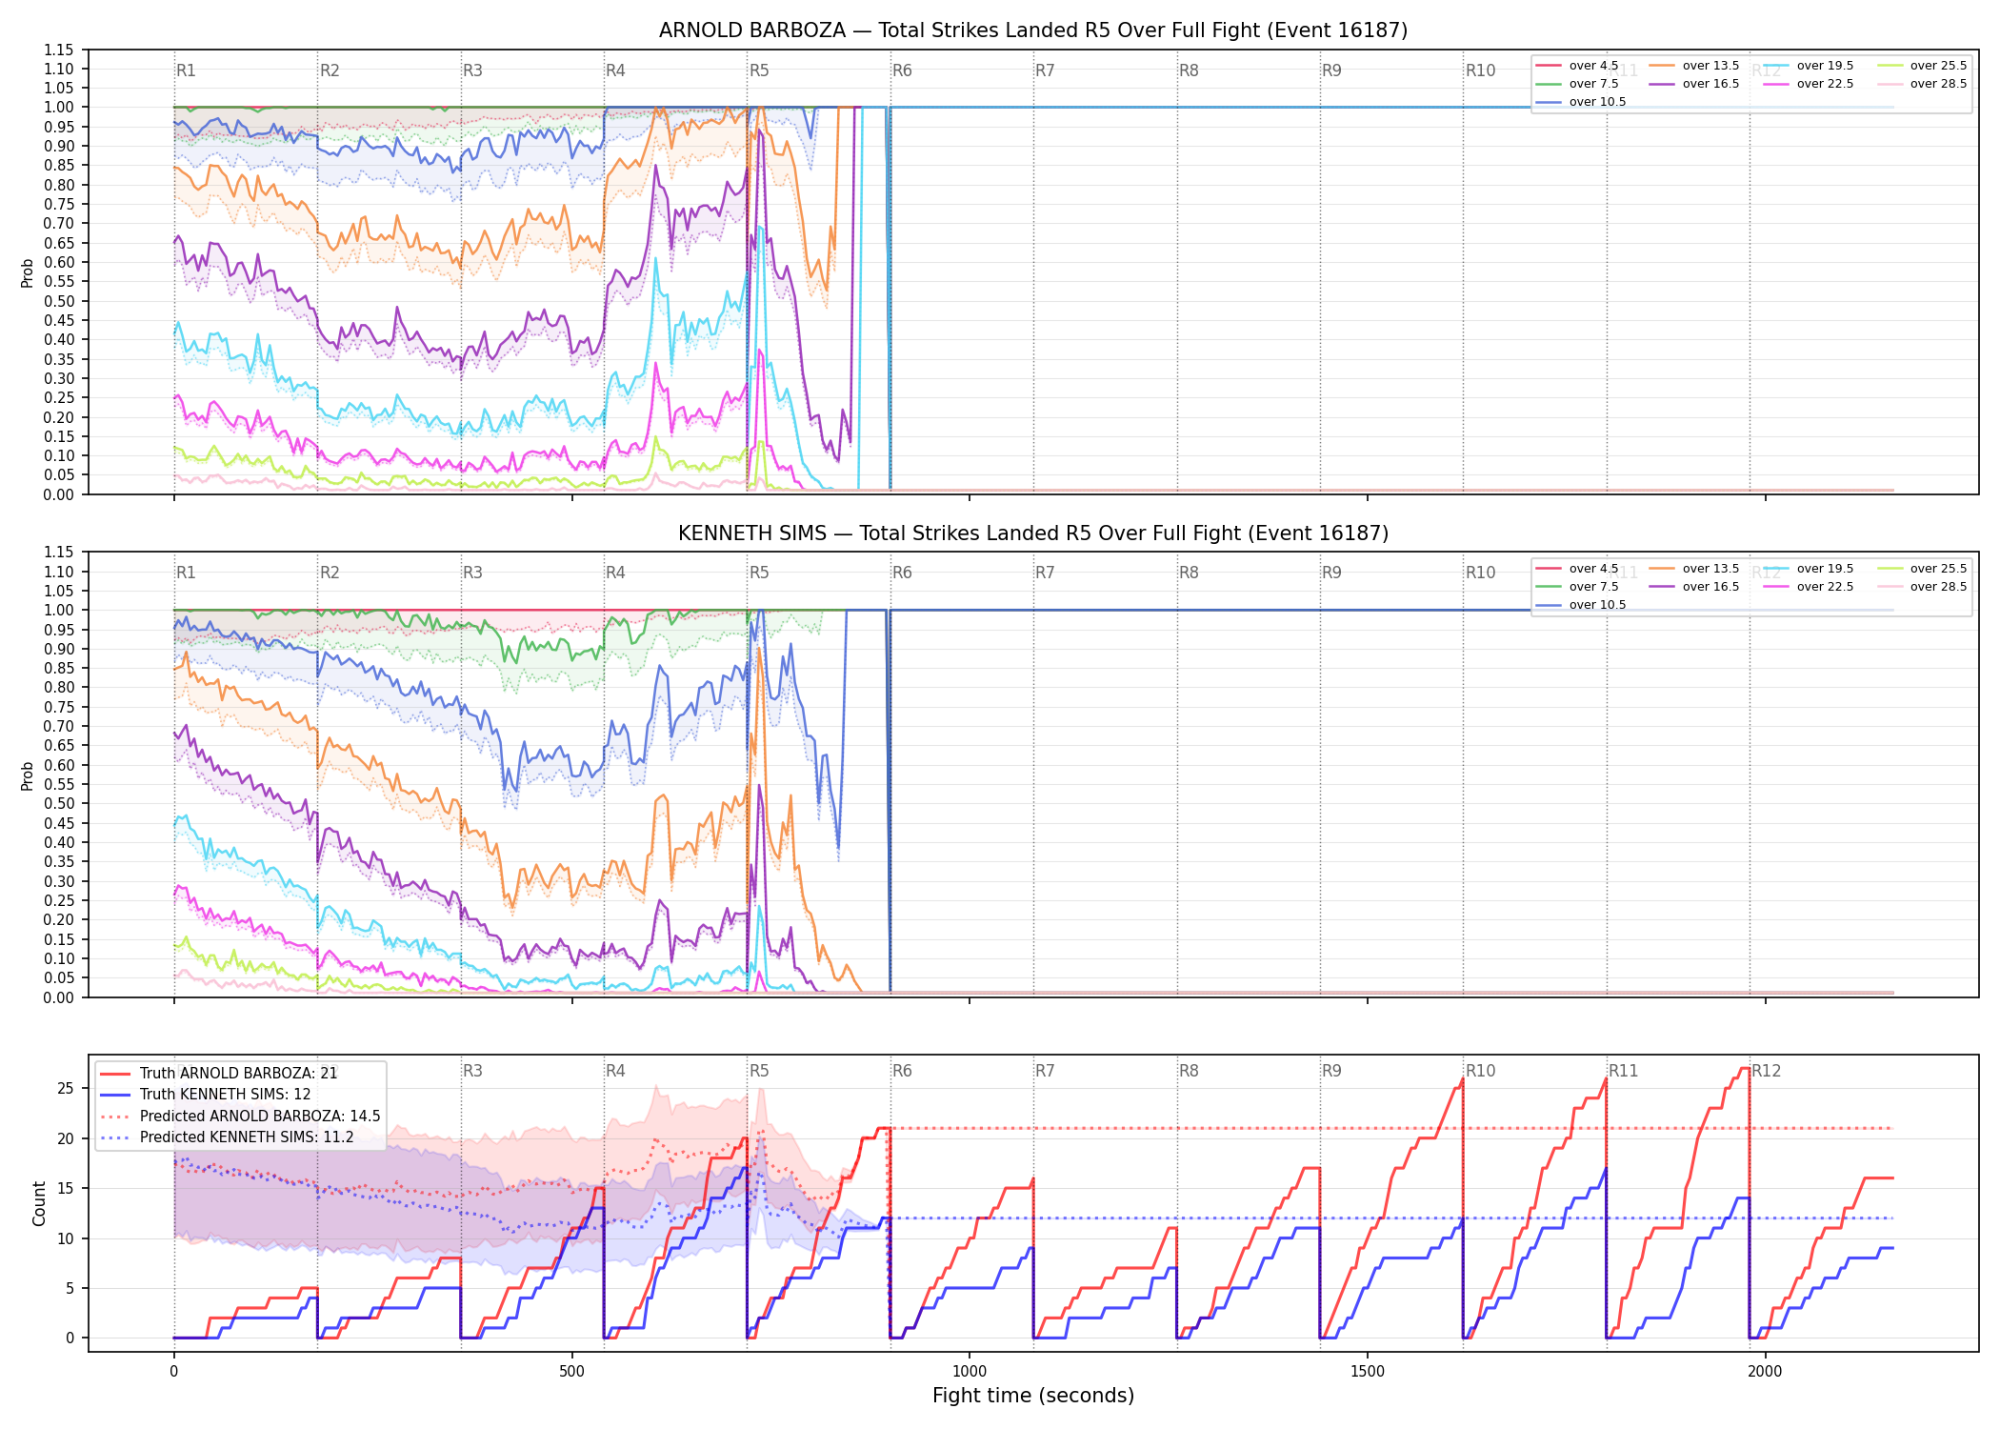Image resolution: width=2000 pixels, height=1429 pixels.
Task: Click the 'Fight time (seconds)' axis label
Action: [x=1033, y=1396]
